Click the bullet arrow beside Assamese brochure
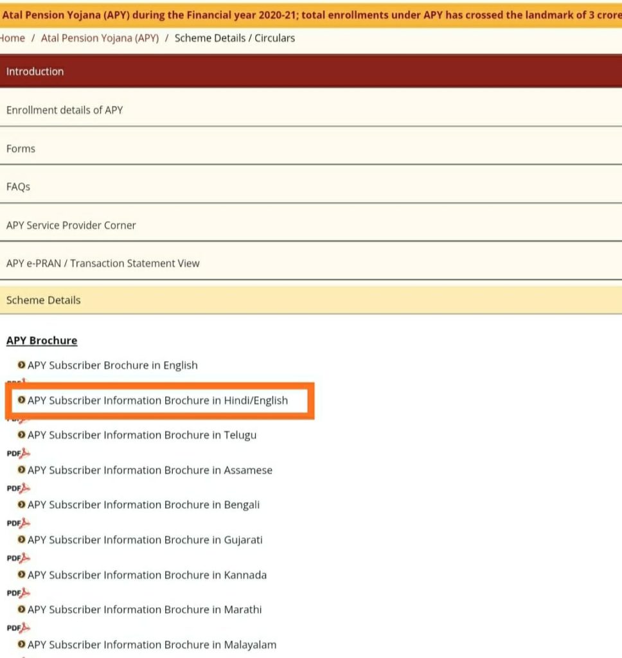622x658 pixels. coord(21,470)
